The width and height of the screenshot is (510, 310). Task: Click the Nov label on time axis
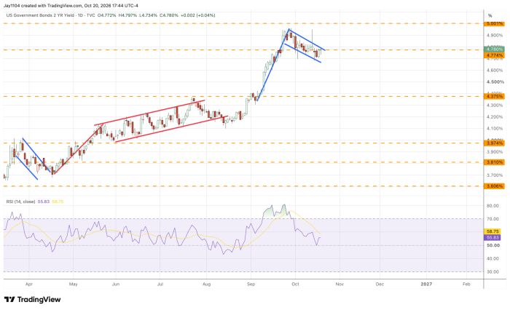340,285
